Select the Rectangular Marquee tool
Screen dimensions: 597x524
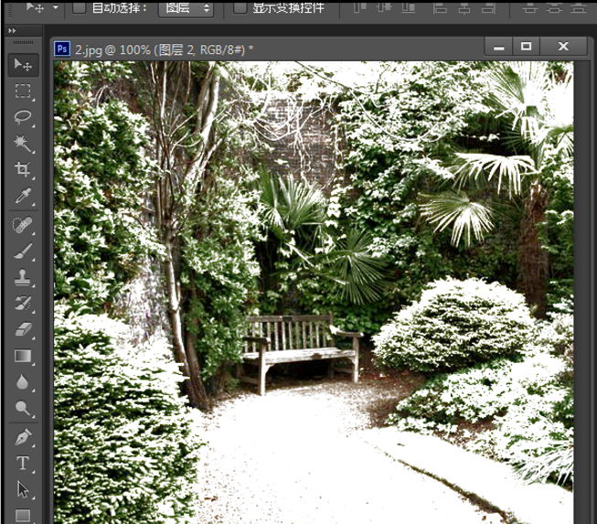(x=23, y=91)
